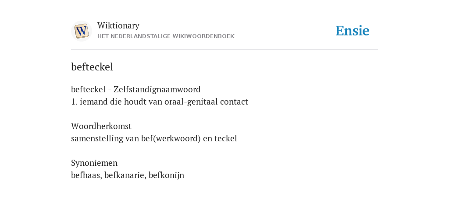Click the synonym befkonijn
The image size is (449, 224).
click(x=166, y=175)
